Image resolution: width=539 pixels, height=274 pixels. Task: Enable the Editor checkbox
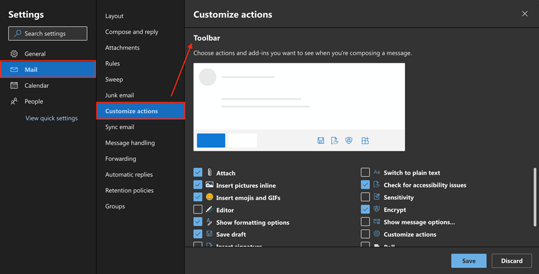pyautogui.click(x=198, y=209)
